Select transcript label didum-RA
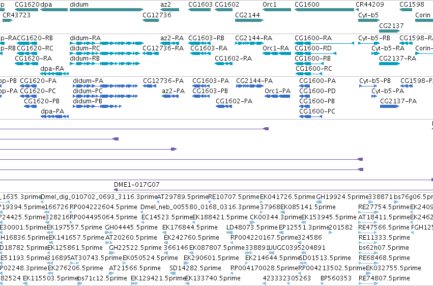 pos(85,38)
